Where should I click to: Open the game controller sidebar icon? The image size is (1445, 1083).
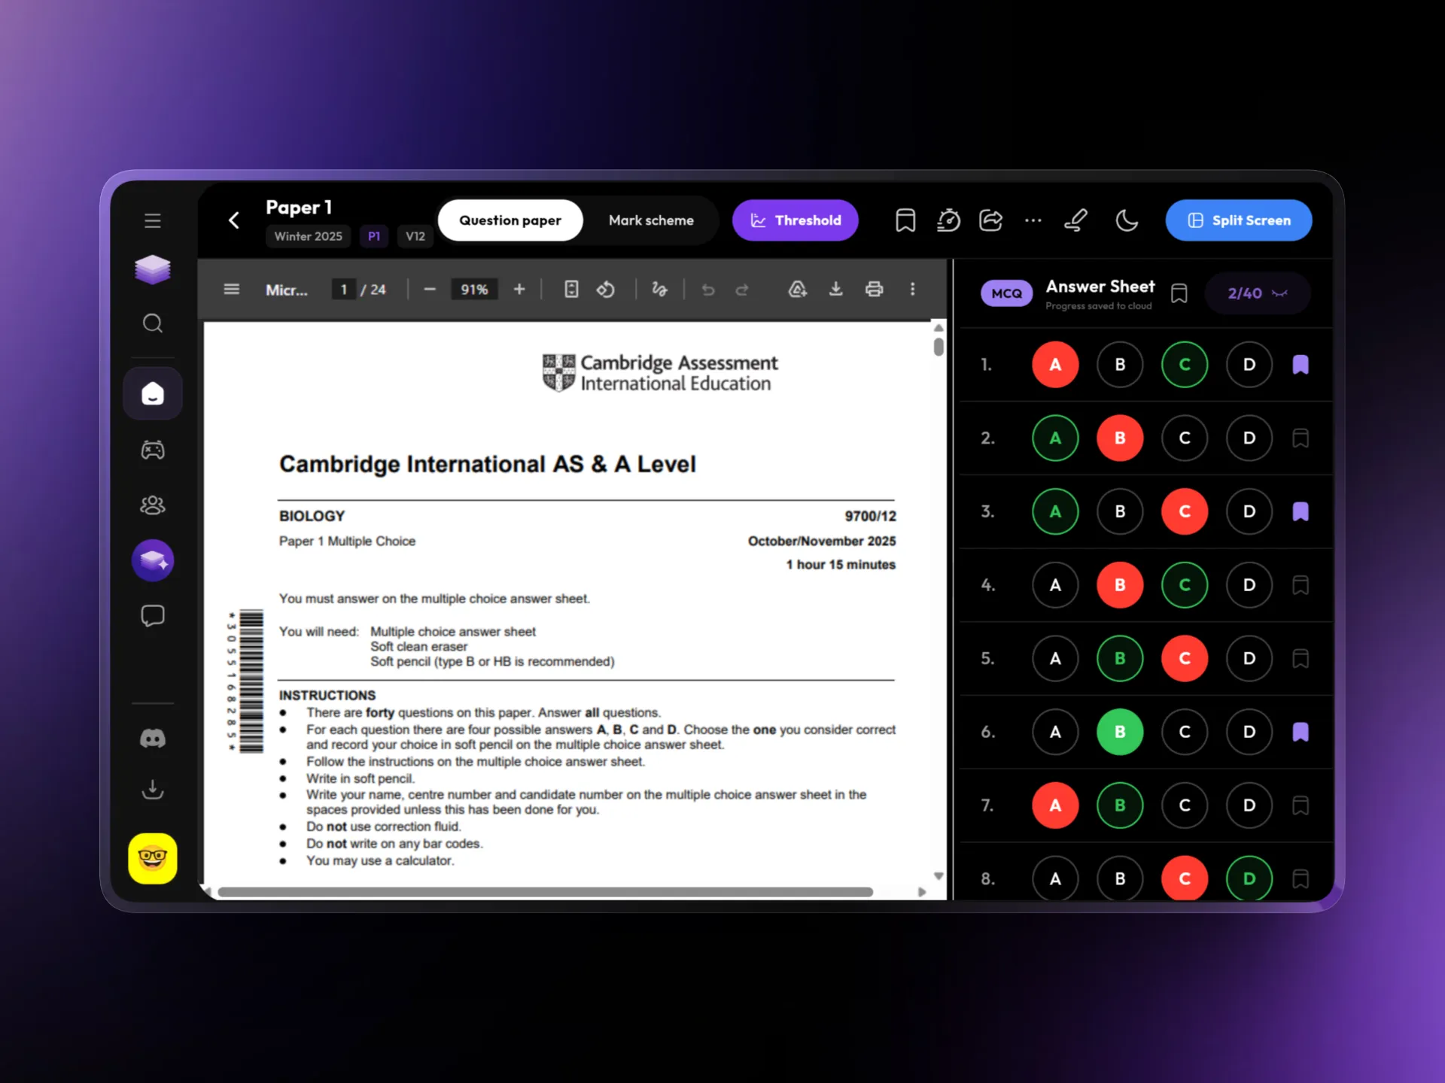[153, 450]
